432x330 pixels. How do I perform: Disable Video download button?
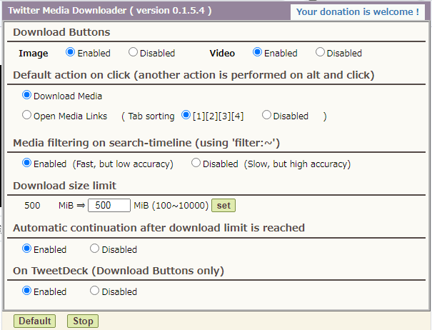click(x=320, y=52)
